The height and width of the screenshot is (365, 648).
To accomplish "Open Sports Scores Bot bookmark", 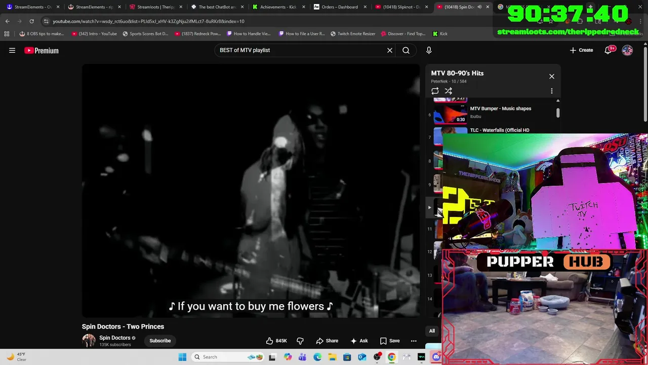I will [145, 34].
